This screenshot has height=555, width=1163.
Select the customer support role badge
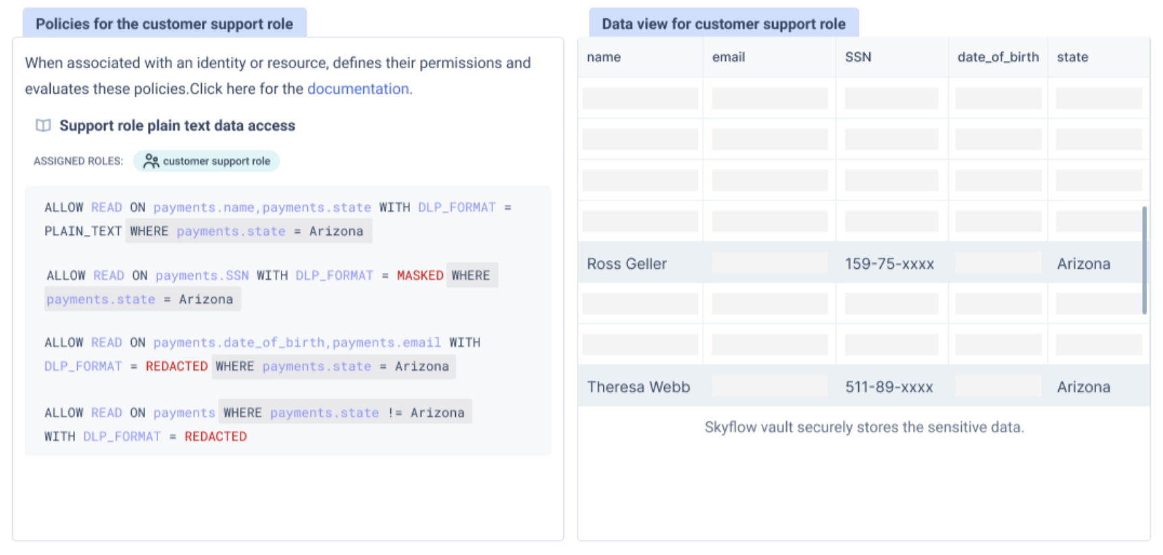coord(207,161)
